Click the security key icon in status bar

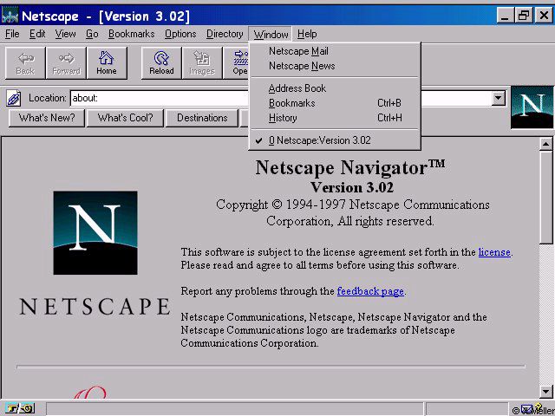pyautogui.click(x=20, y=408)
